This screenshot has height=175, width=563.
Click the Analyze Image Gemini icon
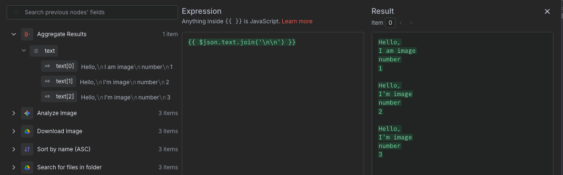(27, 113)
